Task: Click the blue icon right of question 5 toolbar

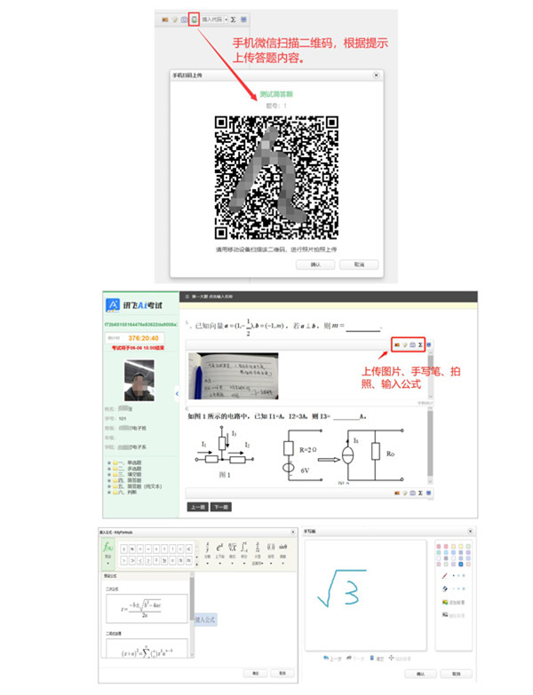Action: 429,345
